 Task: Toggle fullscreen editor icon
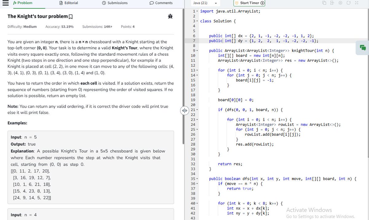(357, 3)
